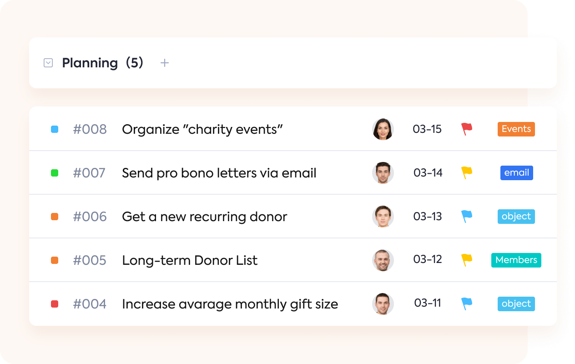
Task: Click the blue status square of #008
Action: [x=55, y=129]
